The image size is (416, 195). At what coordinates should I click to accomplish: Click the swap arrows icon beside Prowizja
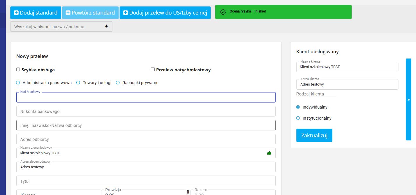point(188,192)
